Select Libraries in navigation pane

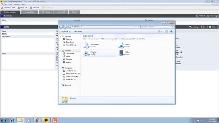[x=66, y=51]
